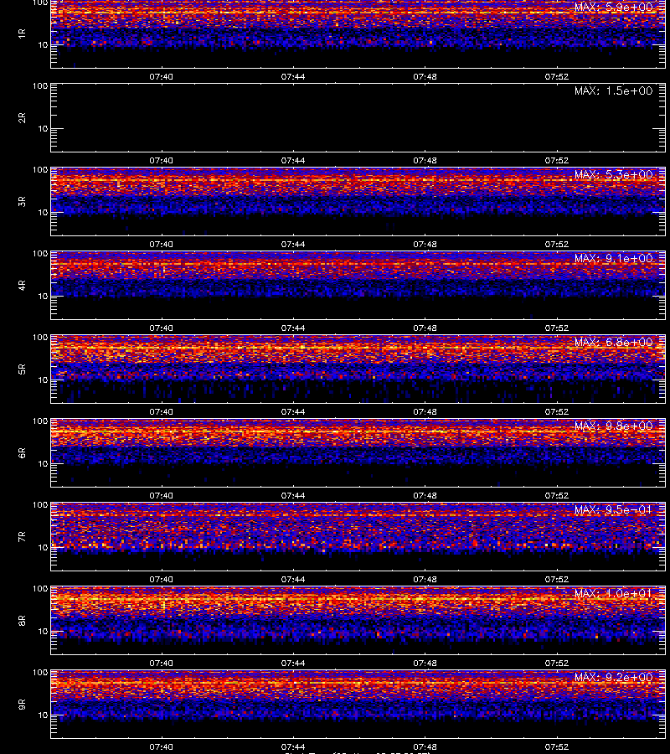Click the 8R panel axis label
Viewport: 670px width, 754px height.
tap(22, 620)
